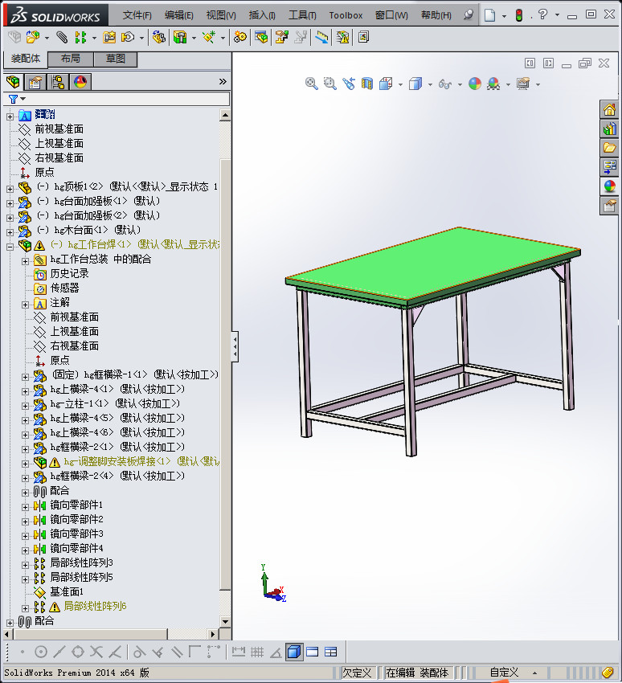Image resolution: width=622 pixels, height=683 pixels.
Task: Open the Toolbox menu
Action: click(x=346, y=15)
